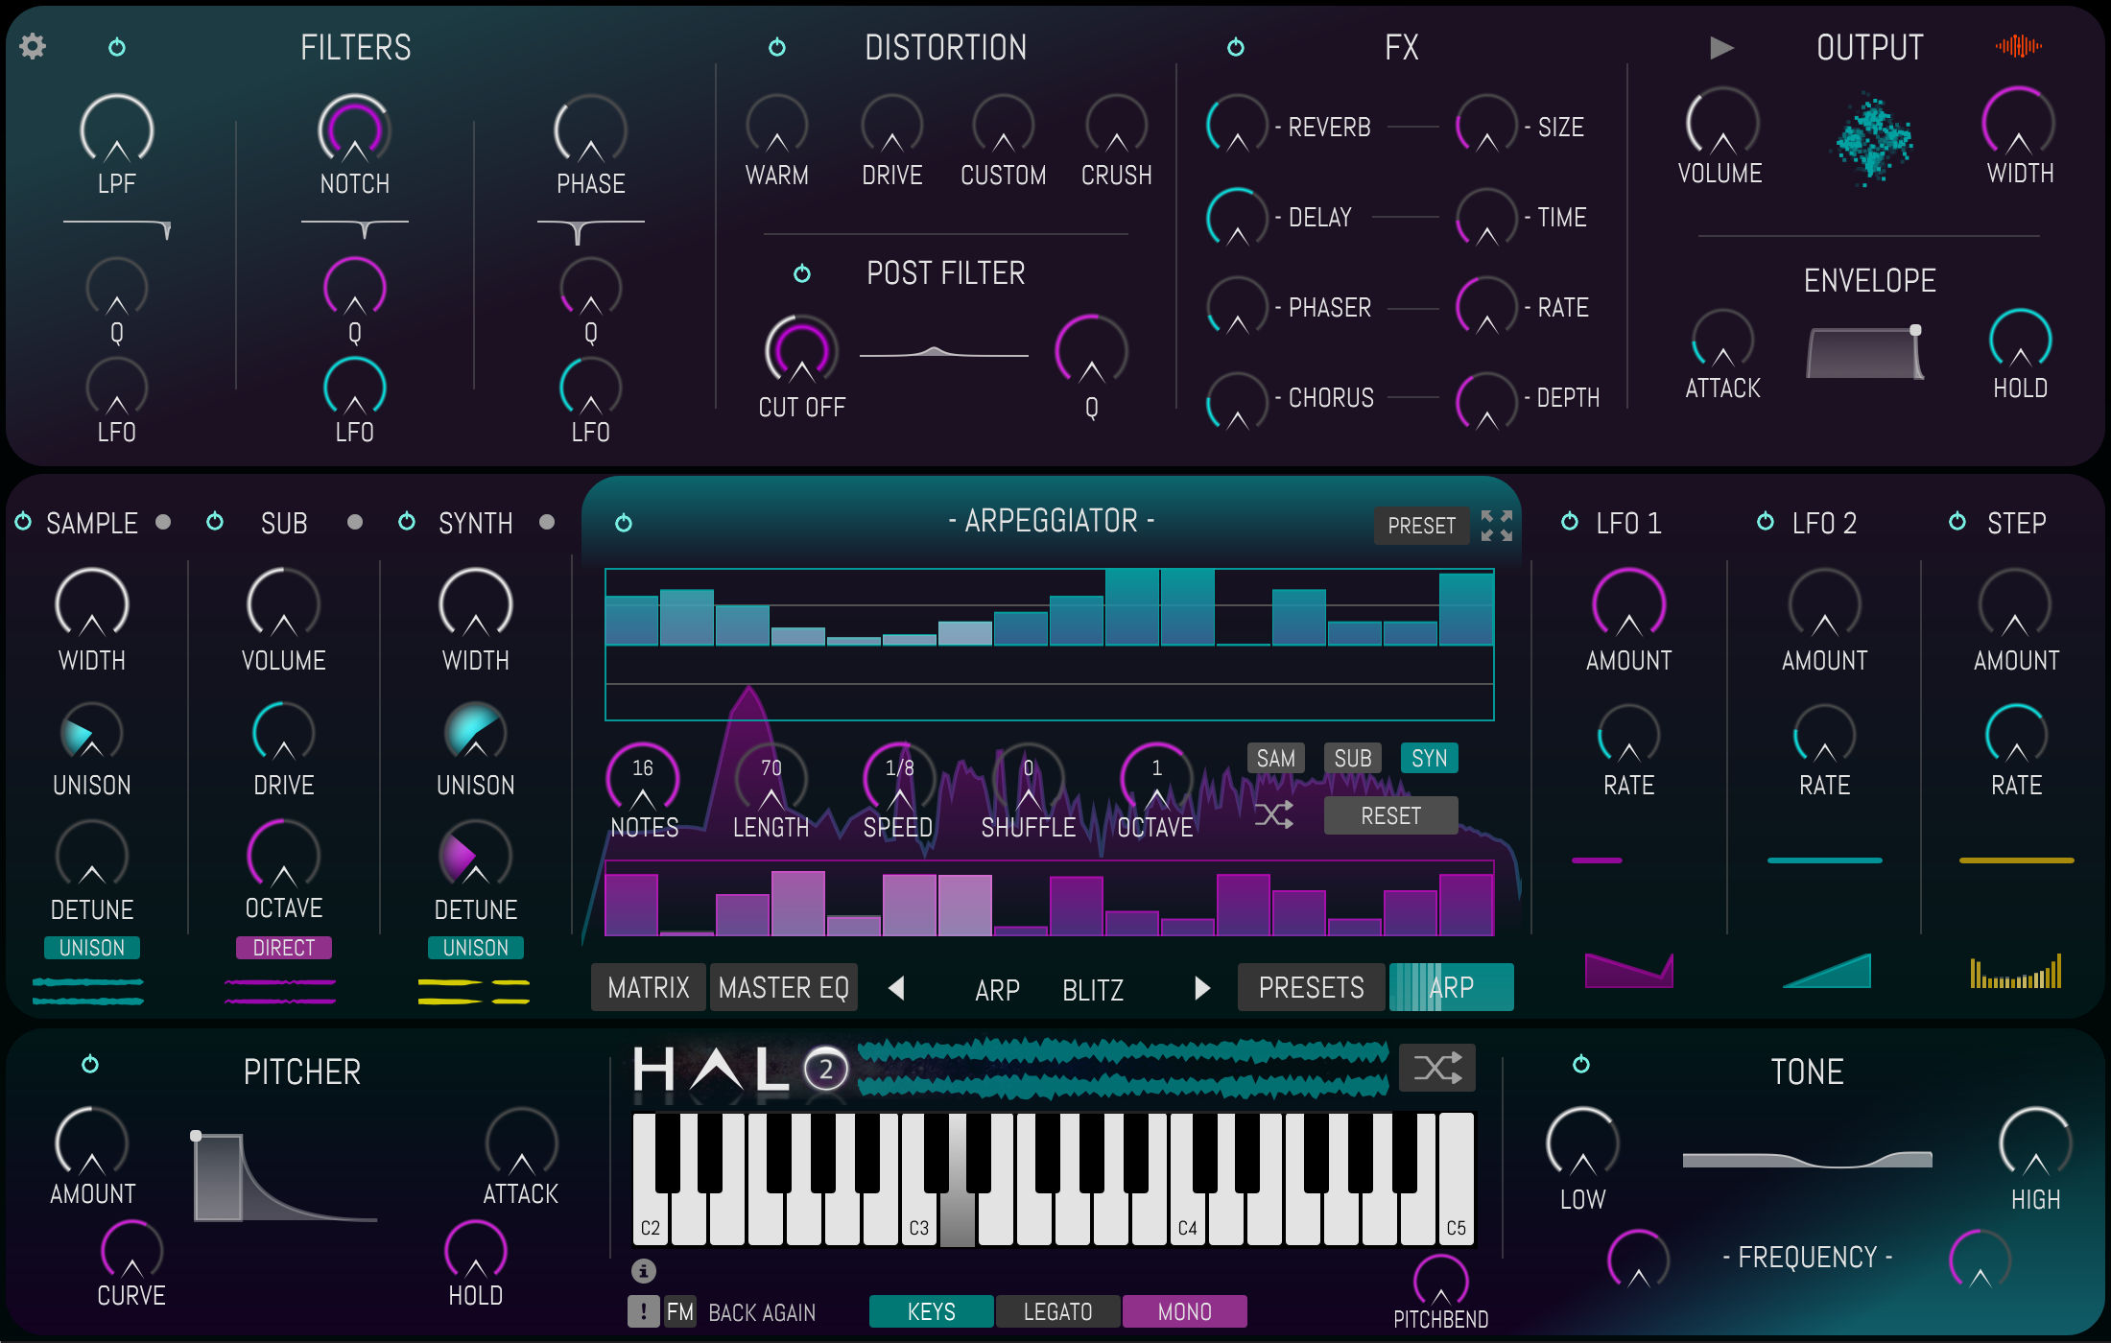
Task: Open settings gear icon in Filters panel
Action: point(33,46)
